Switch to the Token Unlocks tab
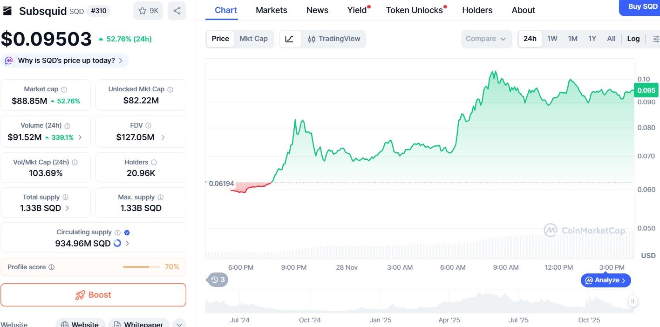 pos(414,10)
